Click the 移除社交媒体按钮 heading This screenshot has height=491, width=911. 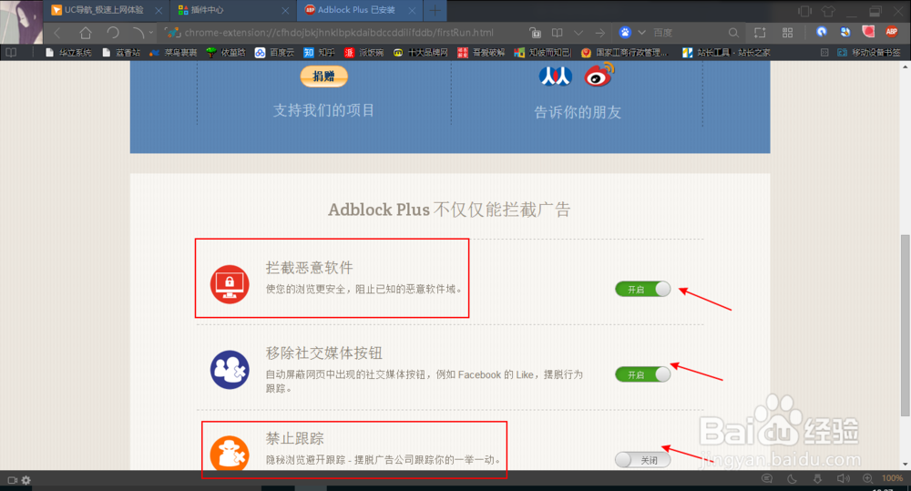tap(323, 353)
